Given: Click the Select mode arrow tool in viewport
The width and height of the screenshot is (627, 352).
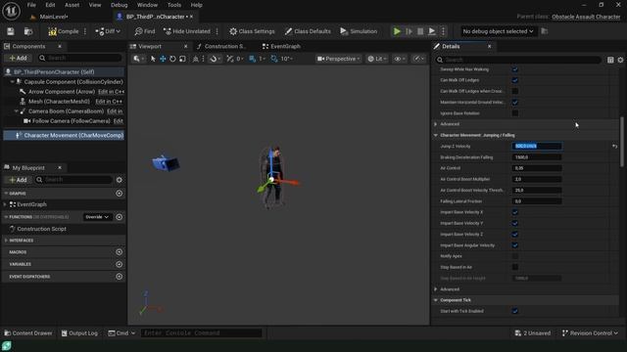Looking at the screenshot, I should (153, 59).
